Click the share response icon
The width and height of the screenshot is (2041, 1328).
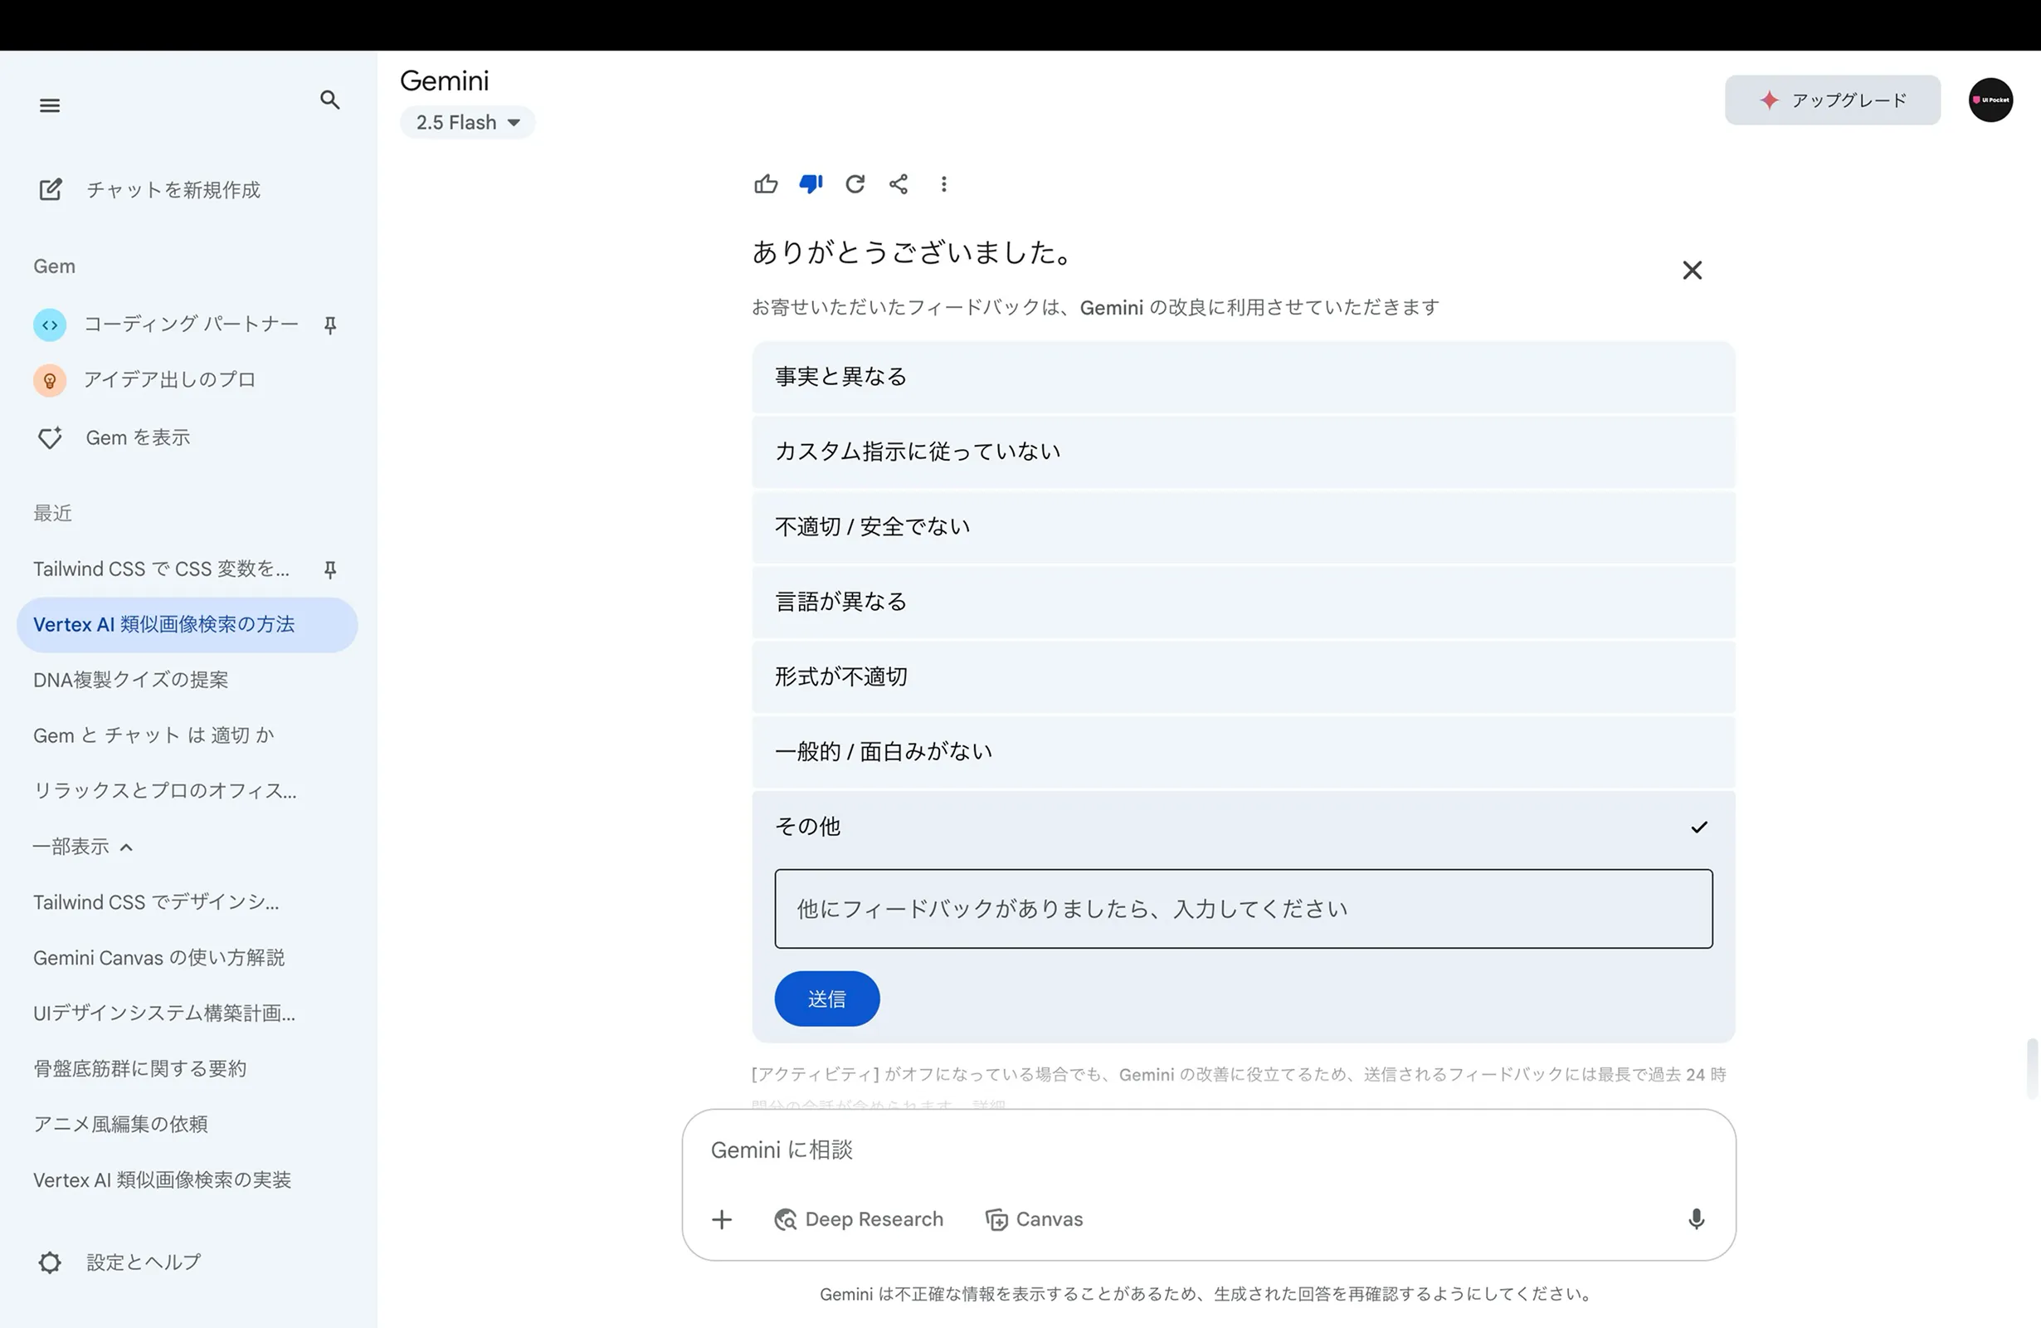point(899,183)
